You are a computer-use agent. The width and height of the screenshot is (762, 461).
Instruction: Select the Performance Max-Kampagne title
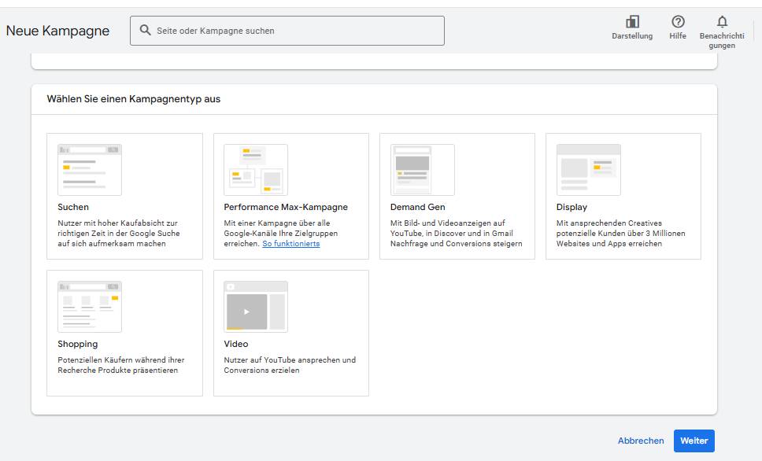[286, 207]
